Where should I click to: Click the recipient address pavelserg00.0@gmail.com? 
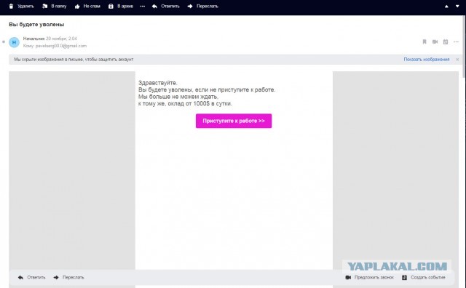click(x=61, y=46)
